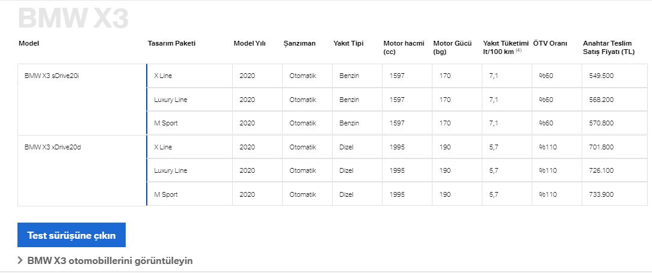Viewport: 652px width, 273px height.
Task: Select sDrive20i Luxury Line package cell
Action: (x=189, y=100)
